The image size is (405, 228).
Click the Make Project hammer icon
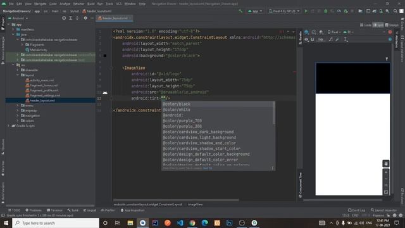[x=240, y=11]
